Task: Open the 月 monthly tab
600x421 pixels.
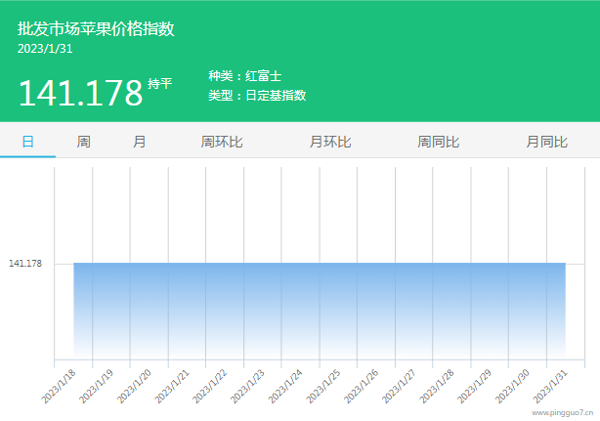Action: click(140, 142)
